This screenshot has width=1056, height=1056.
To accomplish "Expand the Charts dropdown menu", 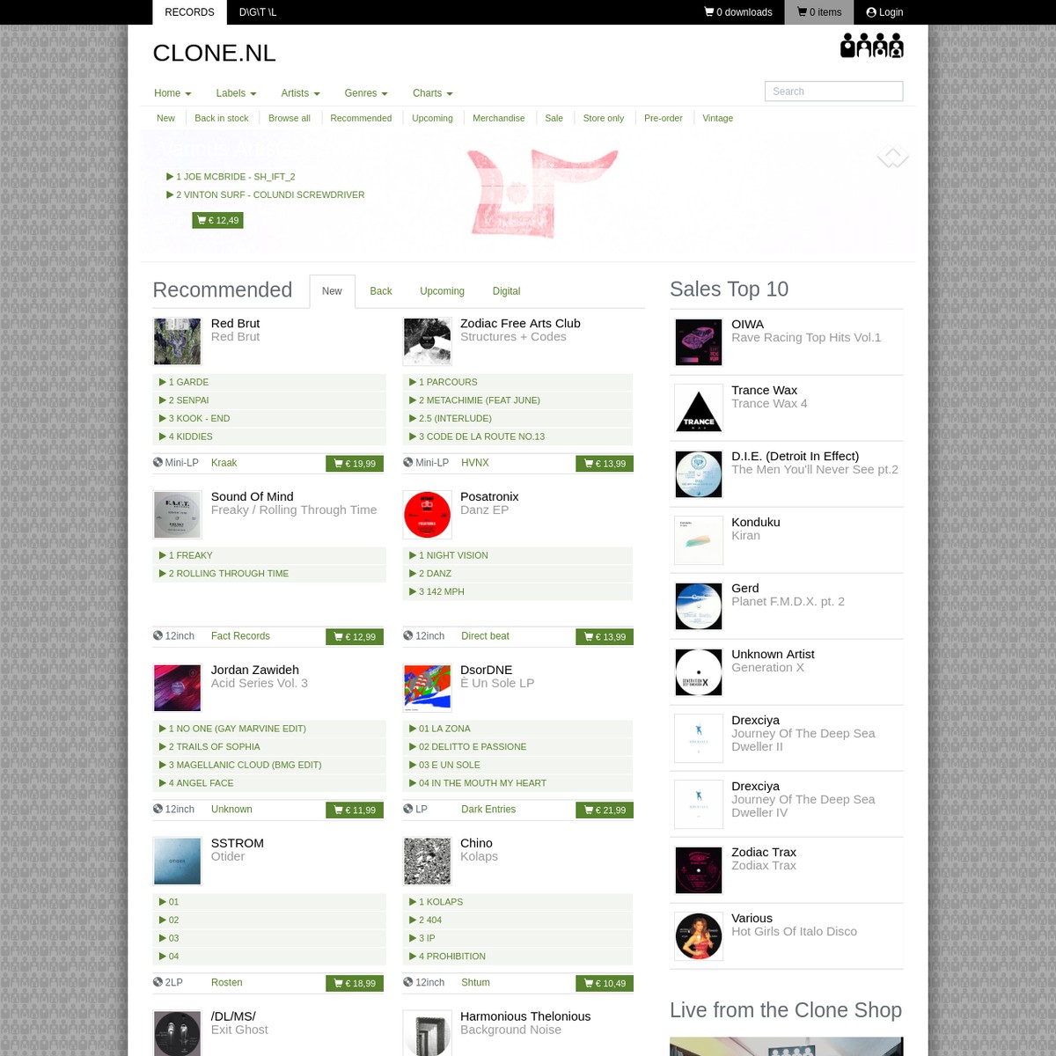I will (x=433, y=93).
